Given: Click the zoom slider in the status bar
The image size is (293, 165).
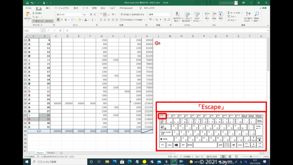Looking at the screenshot, I should click(251, 157).
